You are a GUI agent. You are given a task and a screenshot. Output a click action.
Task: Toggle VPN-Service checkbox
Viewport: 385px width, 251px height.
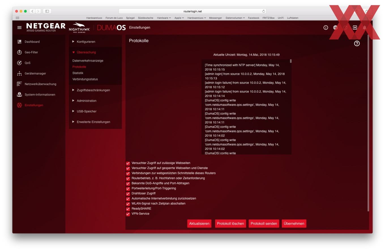coord(128,214)
